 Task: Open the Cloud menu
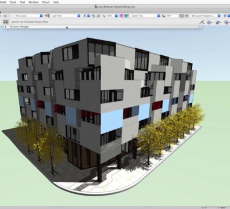46,2
